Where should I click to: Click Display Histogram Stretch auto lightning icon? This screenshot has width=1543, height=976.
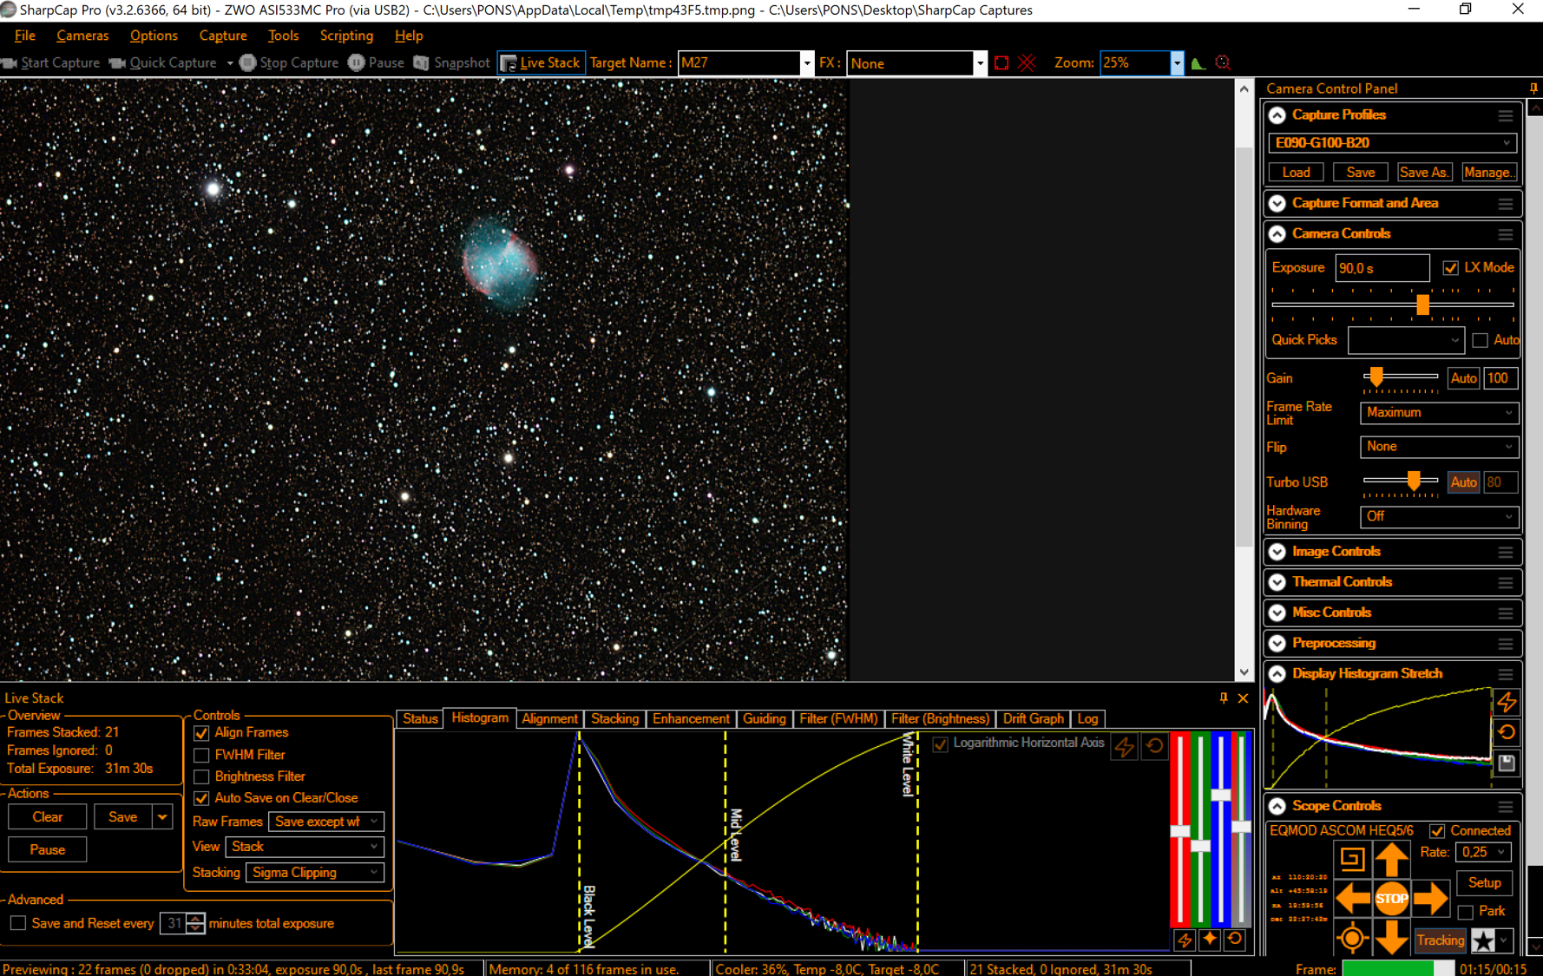[x=1507, y=702]
